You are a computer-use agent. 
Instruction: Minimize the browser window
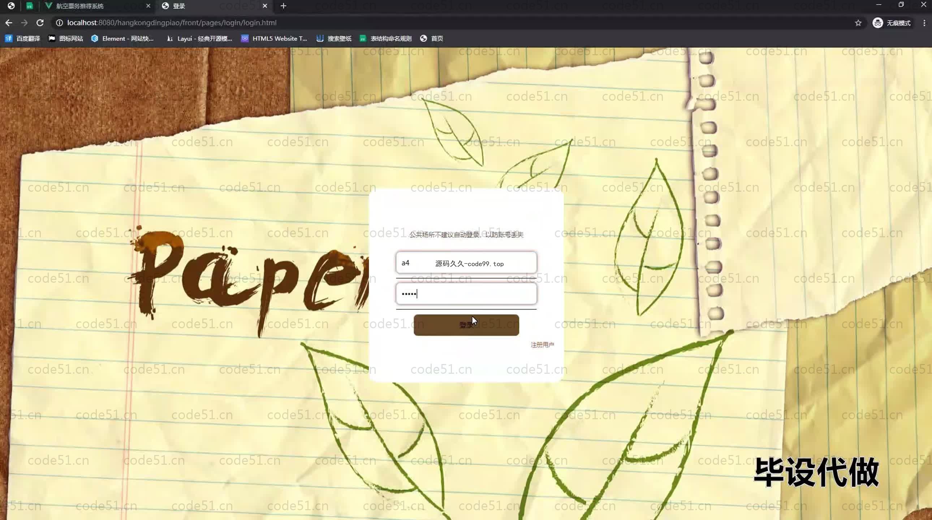879,5
